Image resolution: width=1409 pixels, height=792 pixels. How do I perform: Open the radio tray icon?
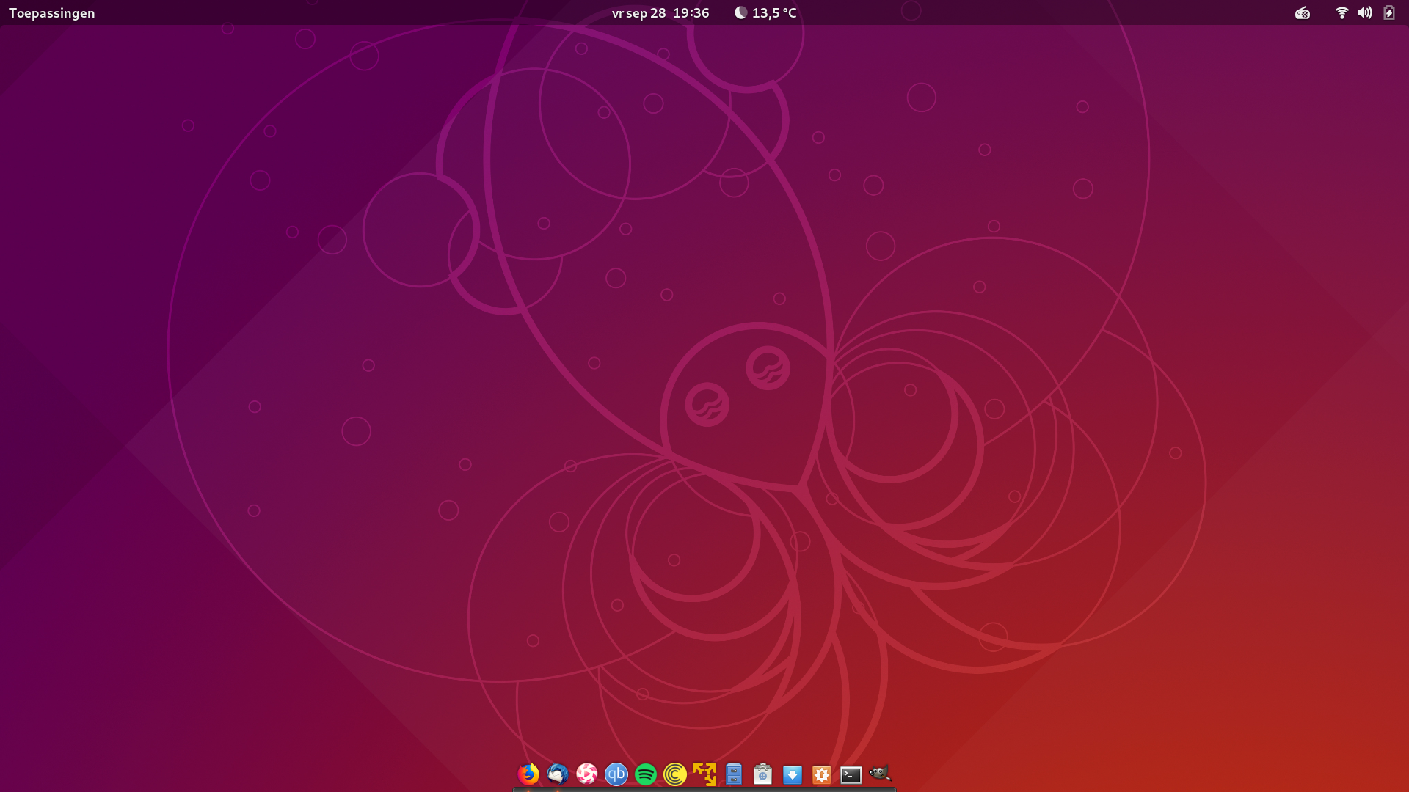click(x=1303, y=12)
